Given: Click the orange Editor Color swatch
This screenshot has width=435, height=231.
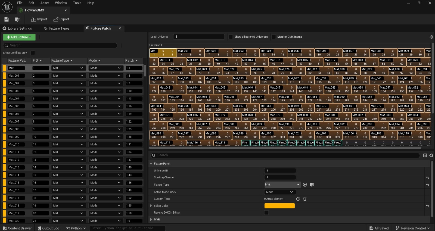Looking at the screenshot, I should [x=279, y=206].
